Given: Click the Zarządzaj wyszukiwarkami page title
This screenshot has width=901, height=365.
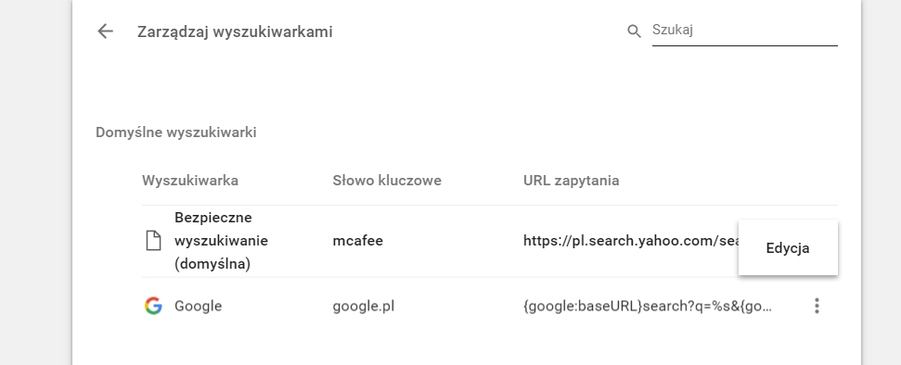Looking at the screenshot, I should click(x=235, y=31).
